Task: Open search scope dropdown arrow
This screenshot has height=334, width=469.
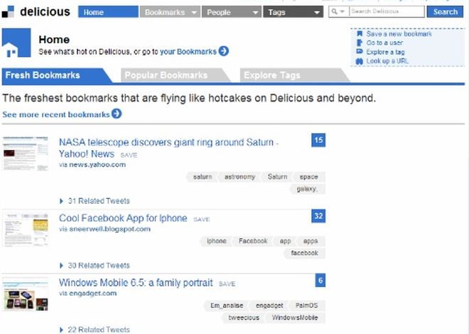Action: click(343, 11)
